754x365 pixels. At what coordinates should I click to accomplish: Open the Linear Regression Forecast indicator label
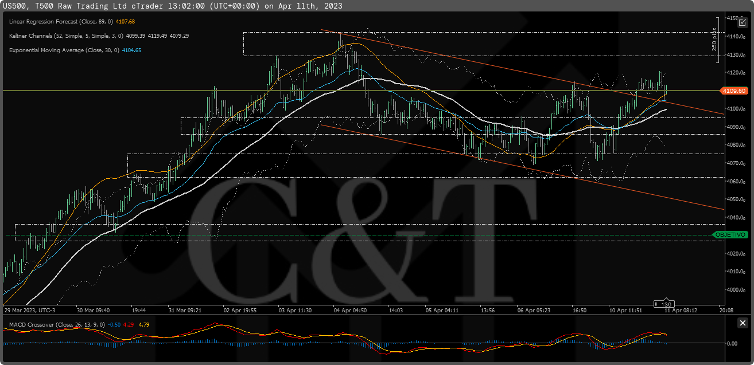click(57, 21)
